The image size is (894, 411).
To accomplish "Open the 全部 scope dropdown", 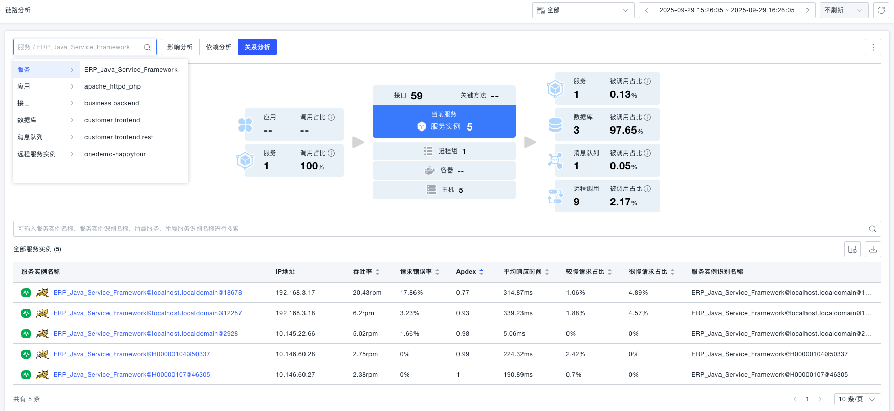I will [583, 10].
